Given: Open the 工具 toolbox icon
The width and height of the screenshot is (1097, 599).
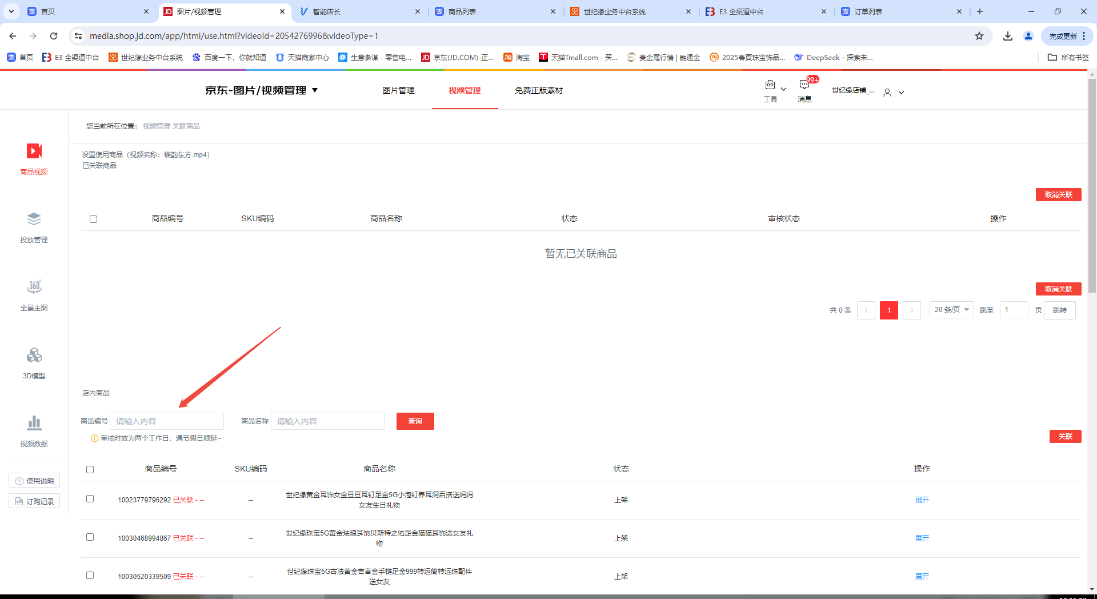Looking at the screenshot, I should point(770,86).
